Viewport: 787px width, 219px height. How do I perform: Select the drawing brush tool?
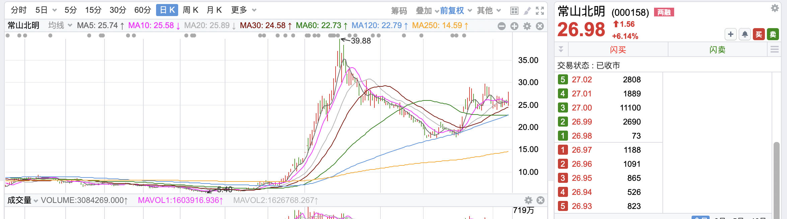click(527, 11)
